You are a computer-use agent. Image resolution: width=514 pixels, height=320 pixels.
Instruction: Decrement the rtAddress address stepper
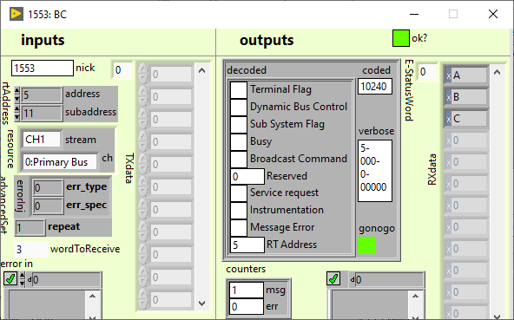(17, 99)
